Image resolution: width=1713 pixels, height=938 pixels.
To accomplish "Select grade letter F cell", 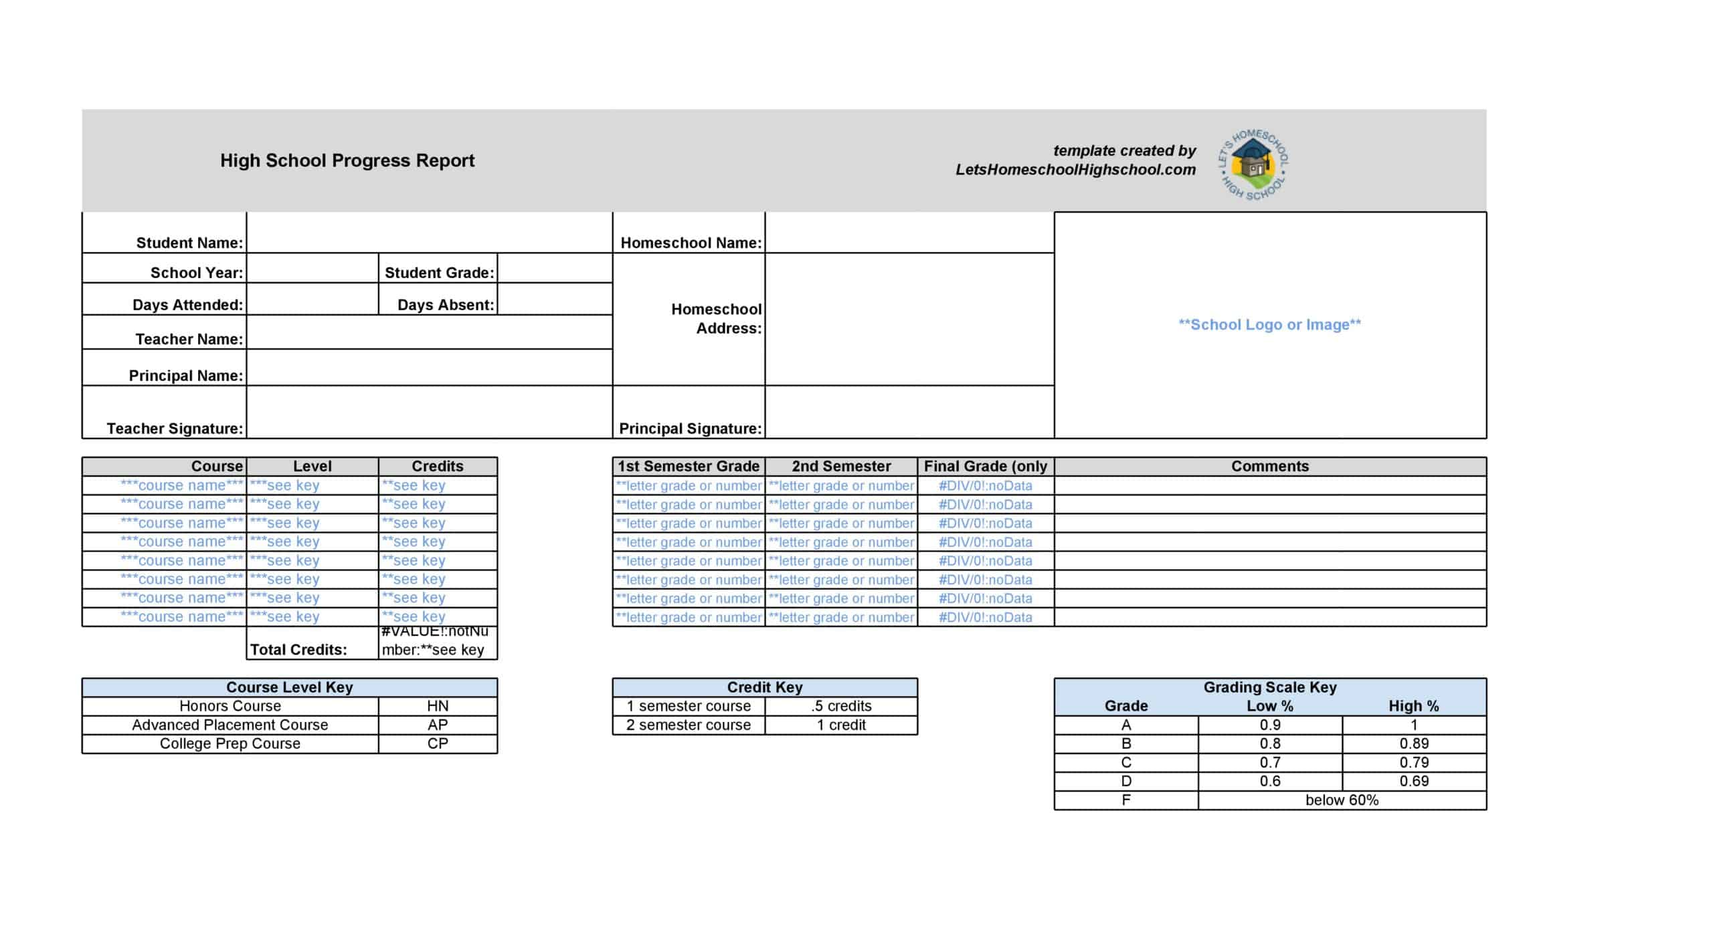I will click(x=1126, y=800).
